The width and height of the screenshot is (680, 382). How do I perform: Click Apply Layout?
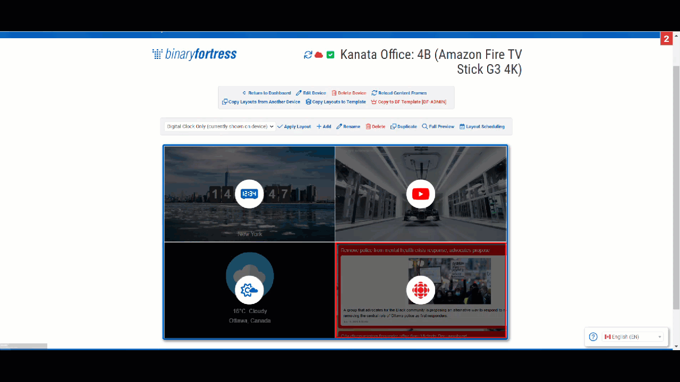294,127
